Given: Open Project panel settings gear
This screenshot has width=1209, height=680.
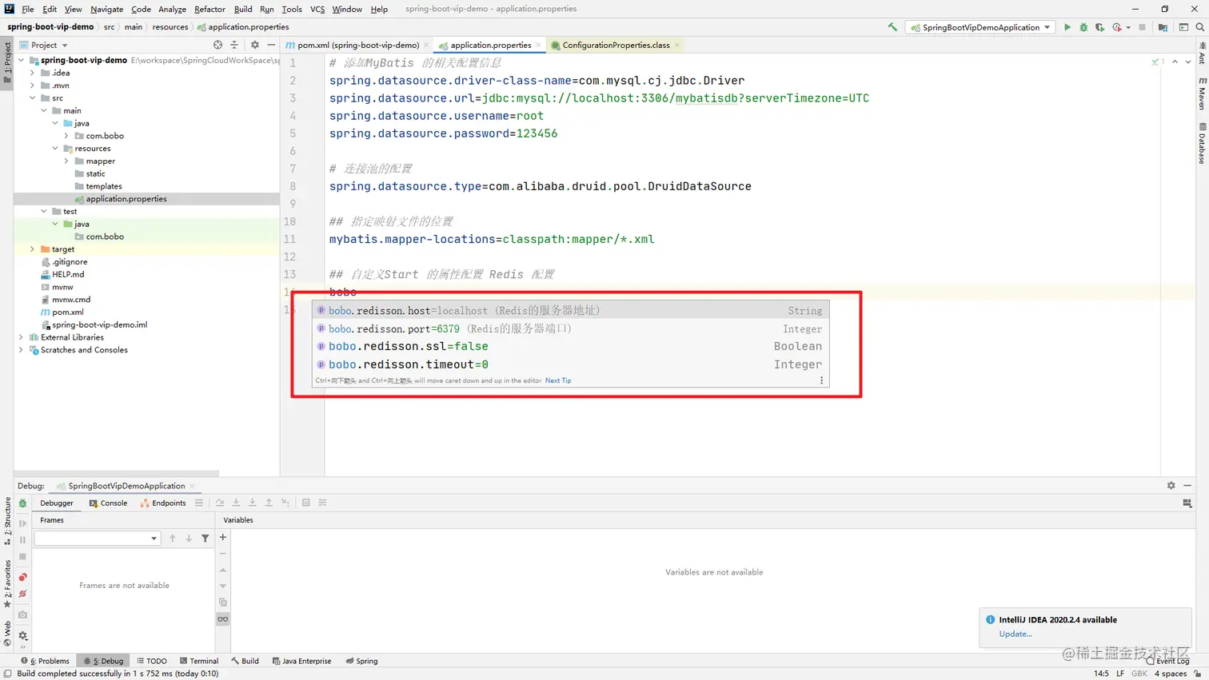Looking at the screenshot, I should 255,45.
